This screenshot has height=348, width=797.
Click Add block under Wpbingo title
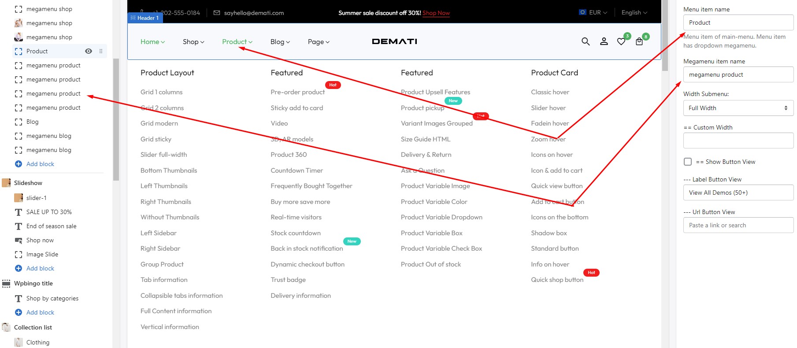pos(40,312)
